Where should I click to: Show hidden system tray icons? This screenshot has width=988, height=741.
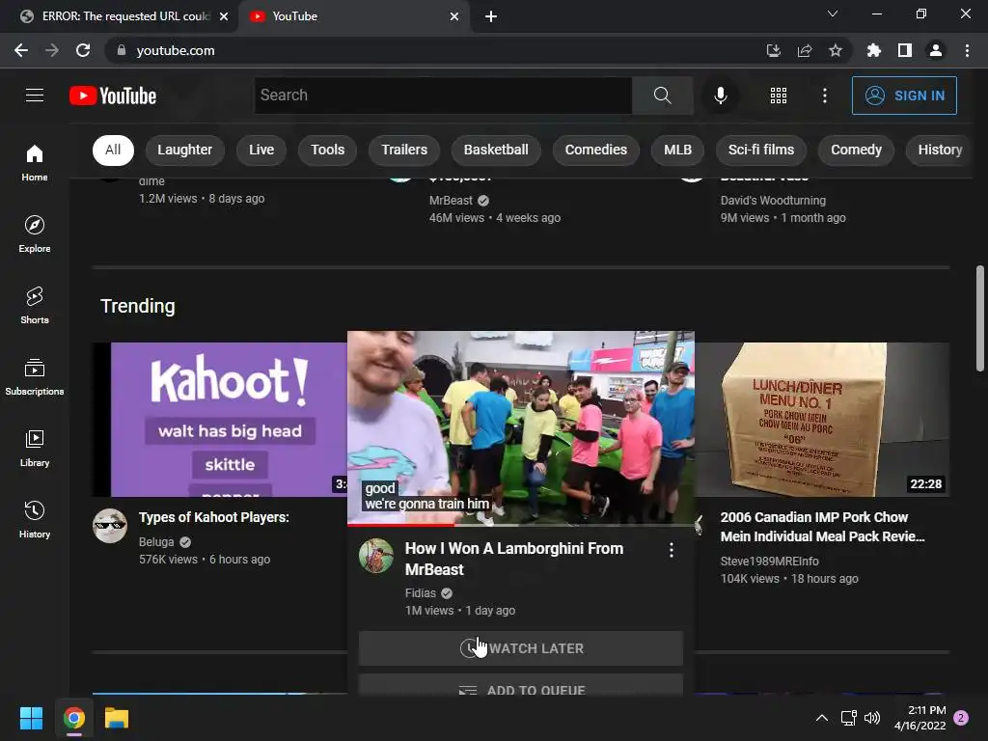pyautogui.click(x=822, y=718)
